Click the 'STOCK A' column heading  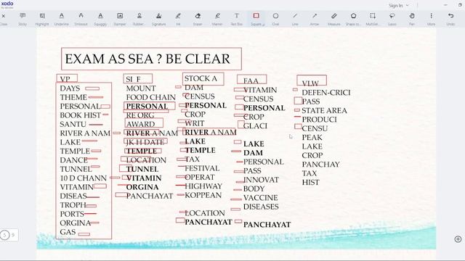pyautogui.click(x=201, y=78)
